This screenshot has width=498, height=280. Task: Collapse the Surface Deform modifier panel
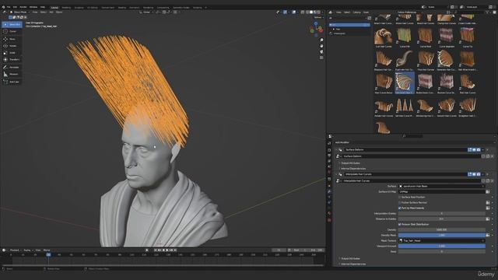pyautogui.click(x=336, y=149)
